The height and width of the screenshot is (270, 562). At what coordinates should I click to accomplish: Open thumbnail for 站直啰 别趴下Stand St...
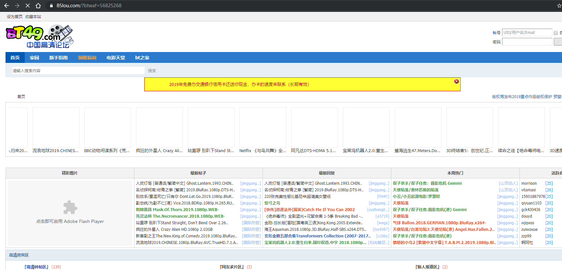point(211,127)
